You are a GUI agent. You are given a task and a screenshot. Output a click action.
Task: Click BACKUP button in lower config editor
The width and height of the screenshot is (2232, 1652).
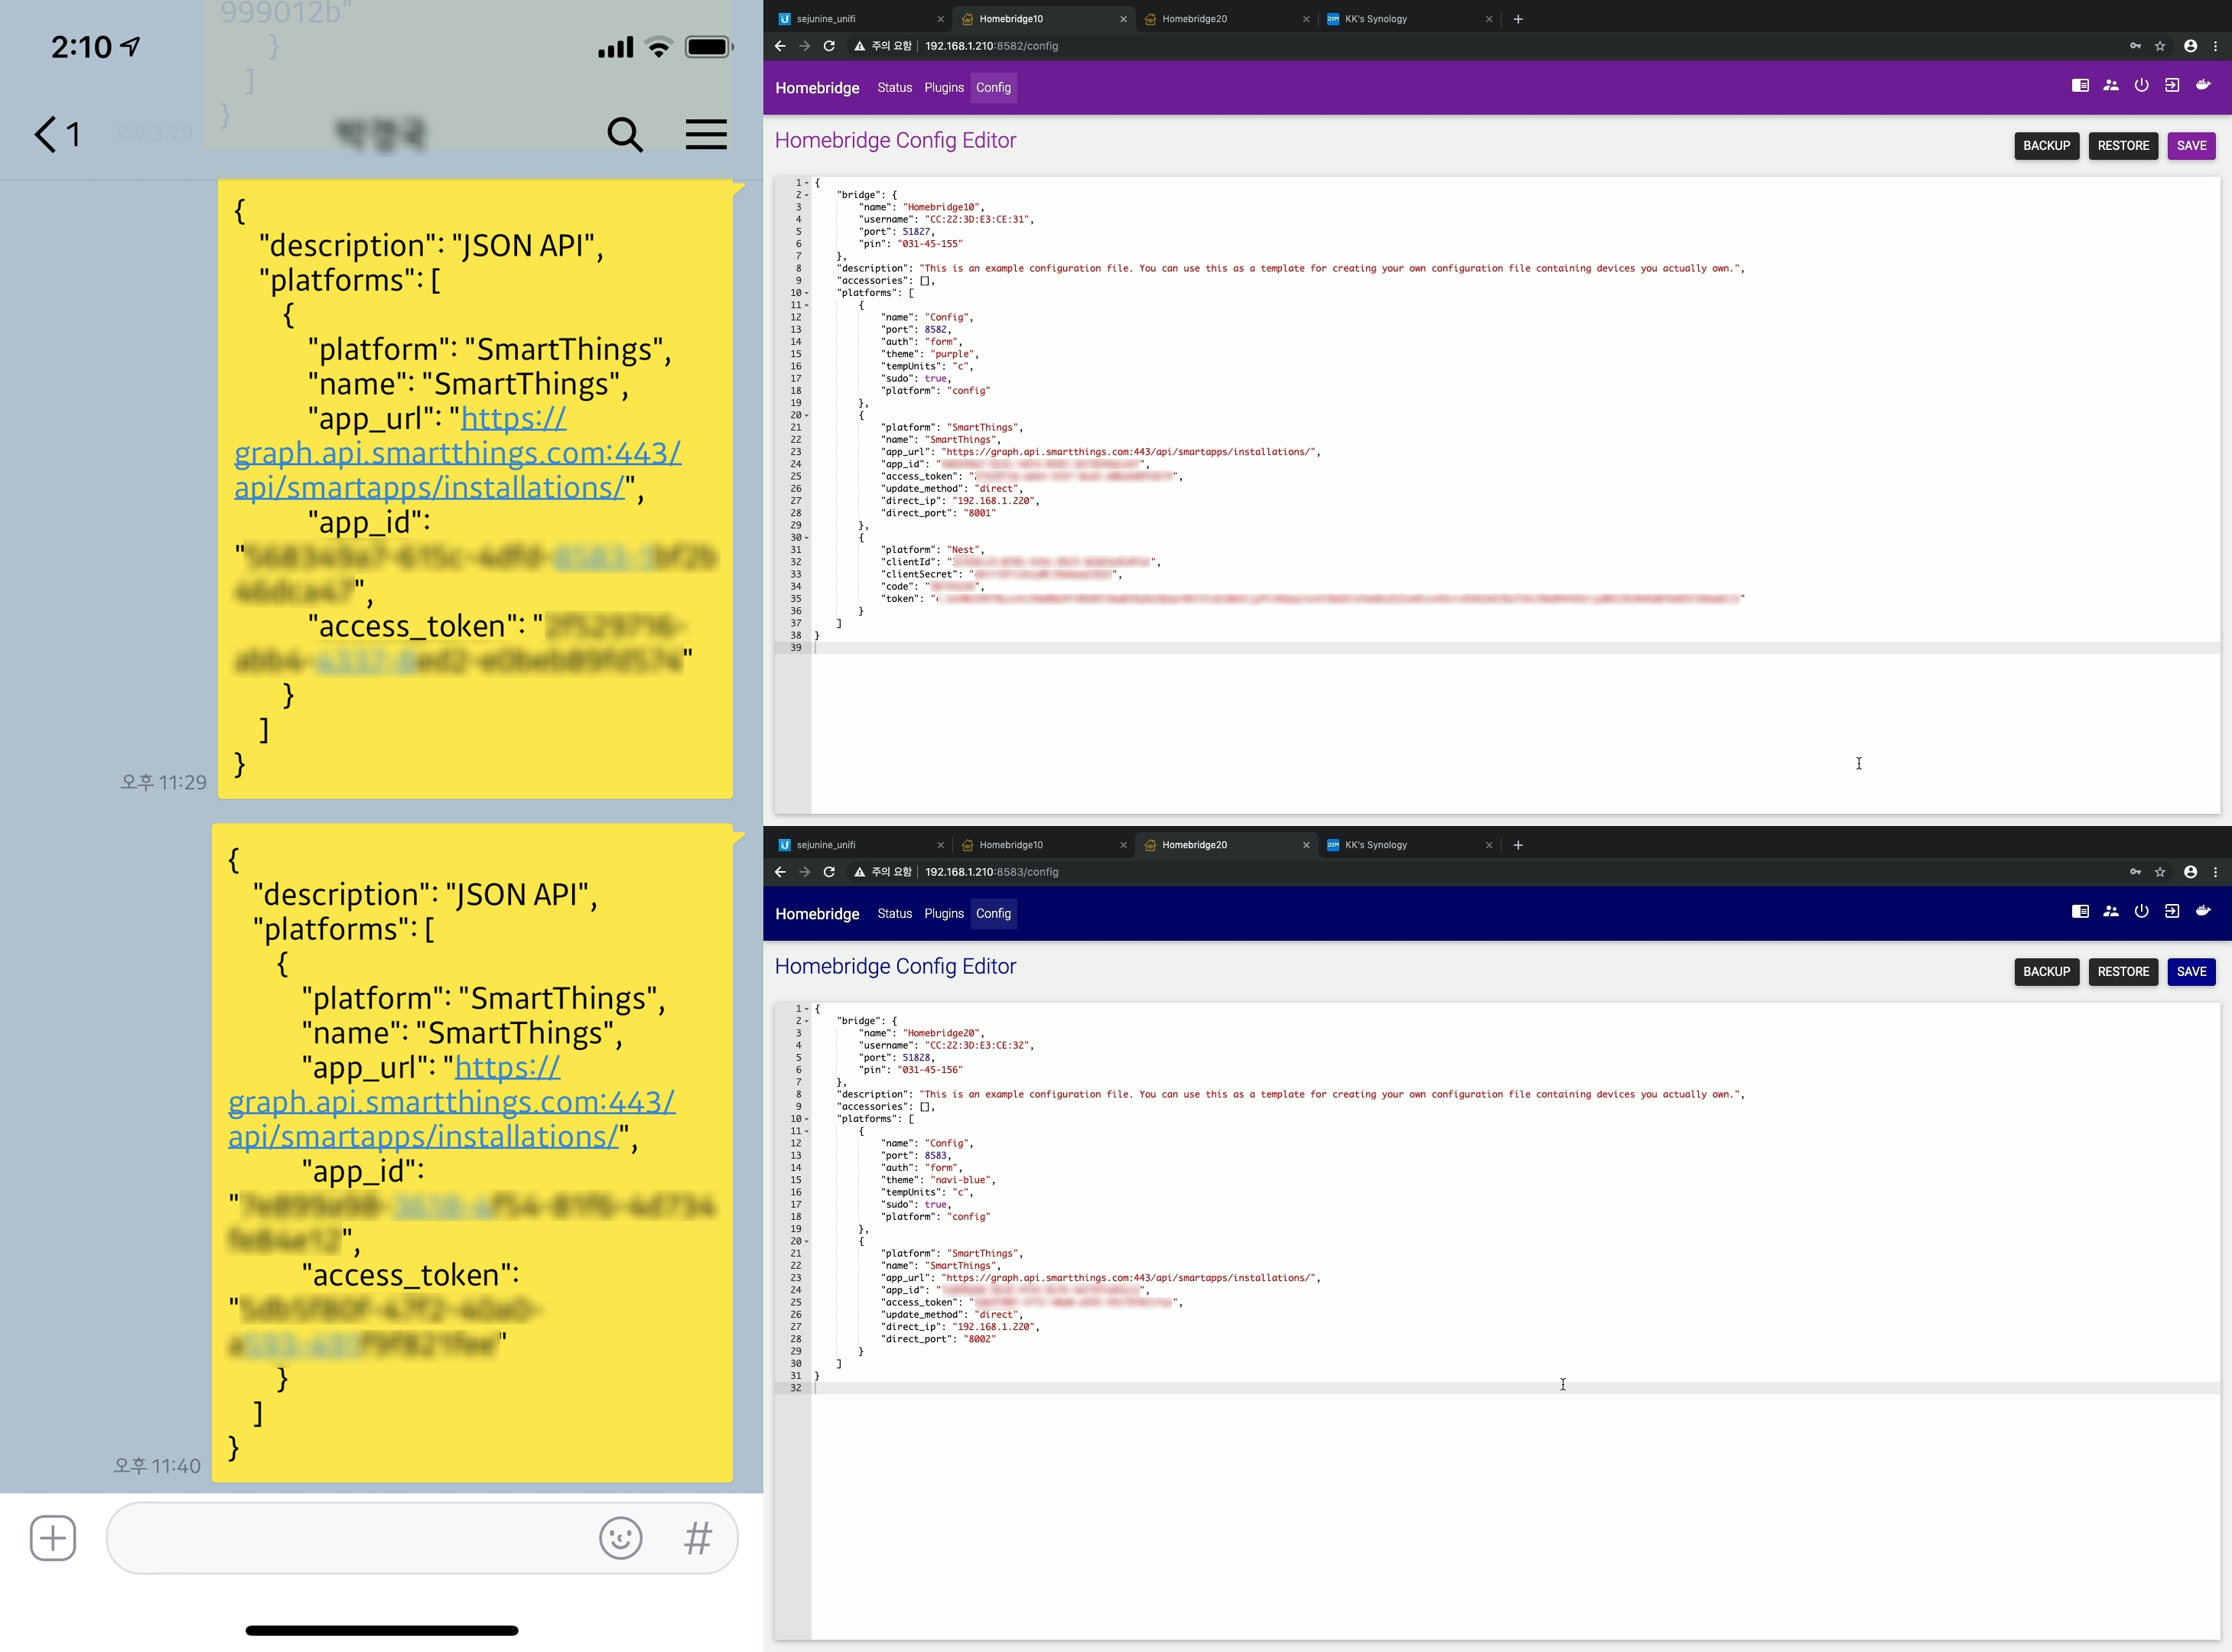[2046, 972]
